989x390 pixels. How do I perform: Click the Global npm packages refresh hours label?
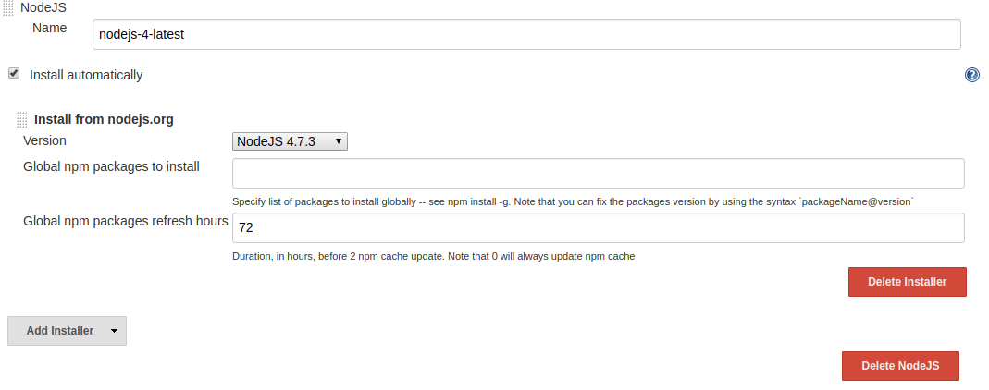tap(125, 221)
